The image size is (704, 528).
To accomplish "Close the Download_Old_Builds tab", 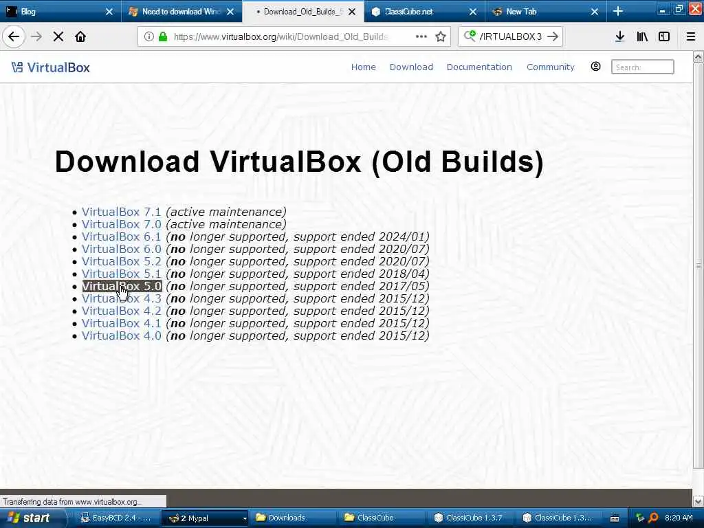I will pyautogui.click(x=352, y=12).
